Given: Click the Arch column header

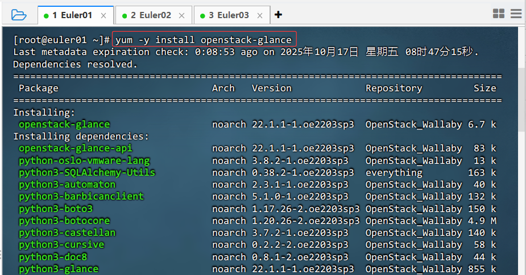Looking at the screenshot, I should pyautogui.click(x=223, y=88).
